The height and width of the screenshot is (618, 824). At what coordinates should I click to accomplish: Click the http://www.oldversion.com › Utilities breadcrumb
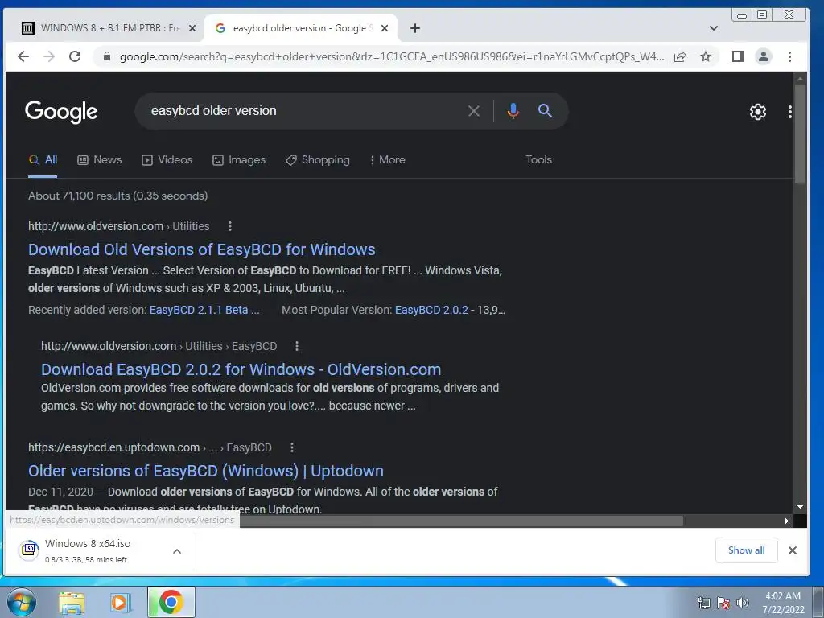coord(119,226)
